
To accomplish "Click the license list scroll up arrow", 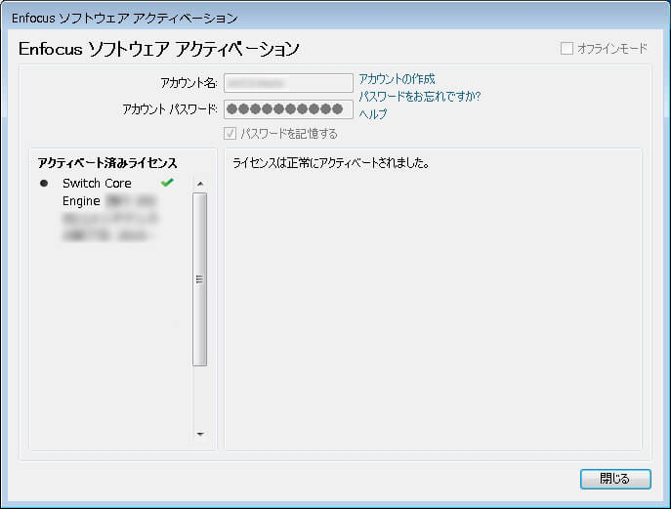I will pos(200,184).
